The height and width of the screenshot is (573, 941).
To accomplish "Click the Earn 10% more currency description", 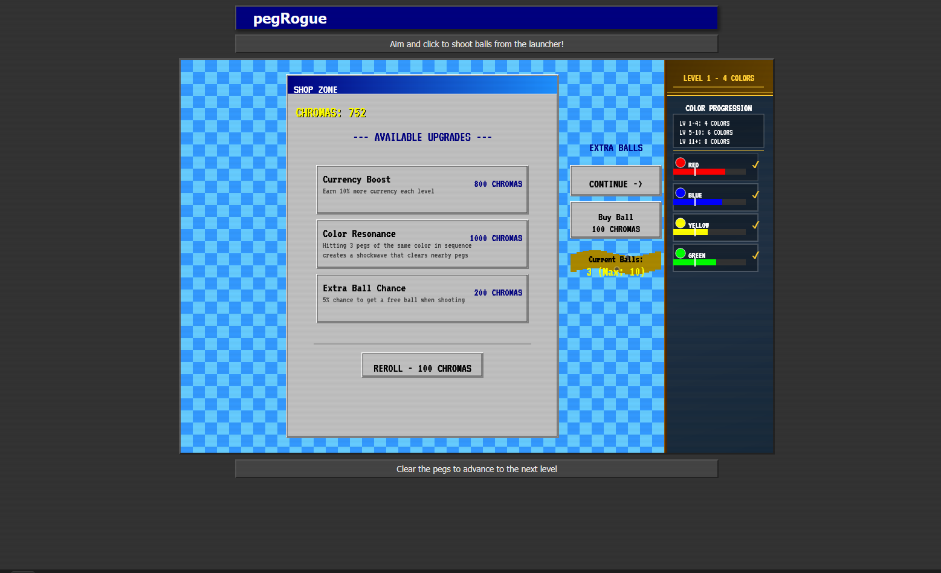I will pos(378,191).
